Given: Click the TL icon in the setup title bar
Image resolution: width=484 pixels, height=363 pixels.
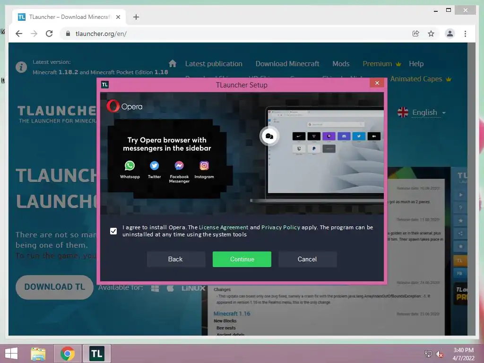Looking at the screenshot, I should pyautogui.click(x=104, y=85).
